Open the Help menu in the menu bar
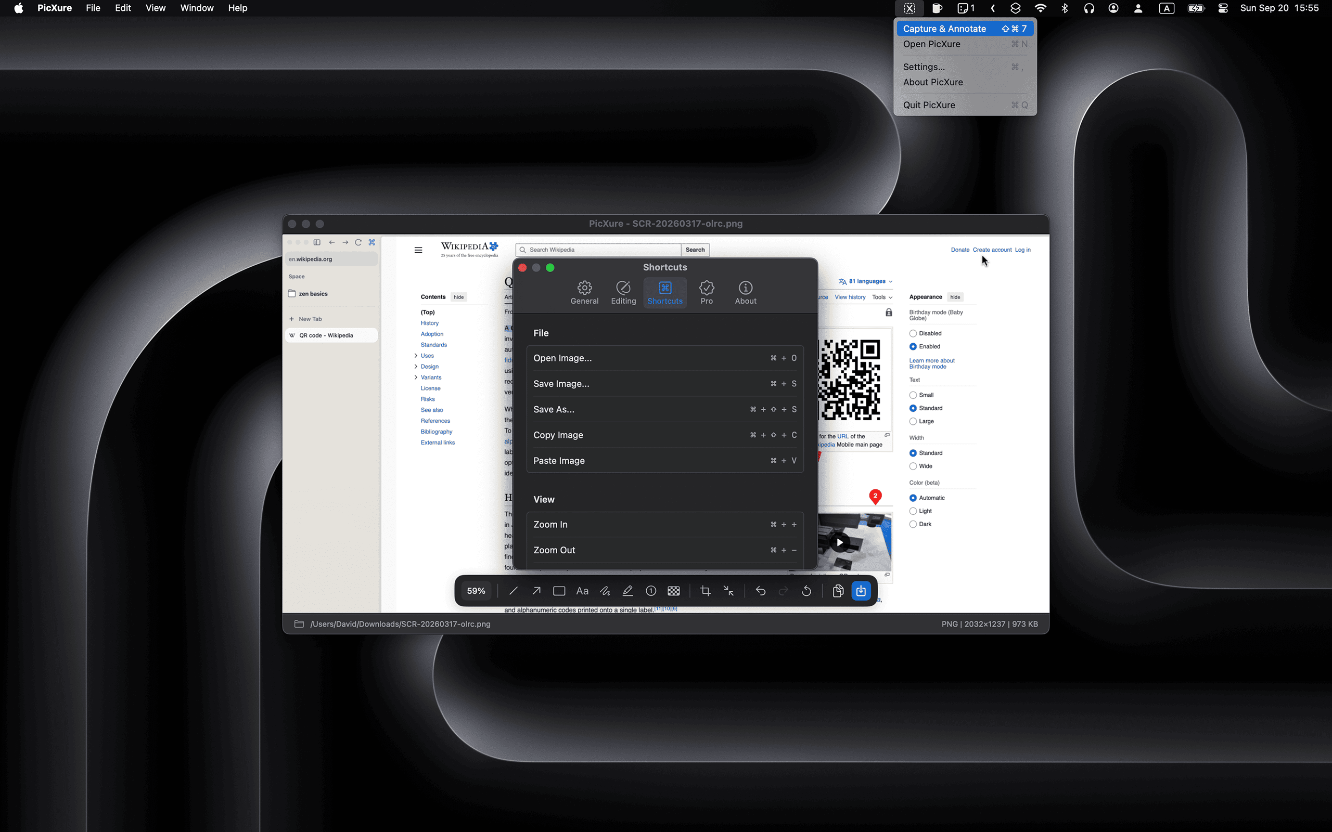The height and width of the screenshot is (832, 1332). pyautogui.click(x=237, y=8)
